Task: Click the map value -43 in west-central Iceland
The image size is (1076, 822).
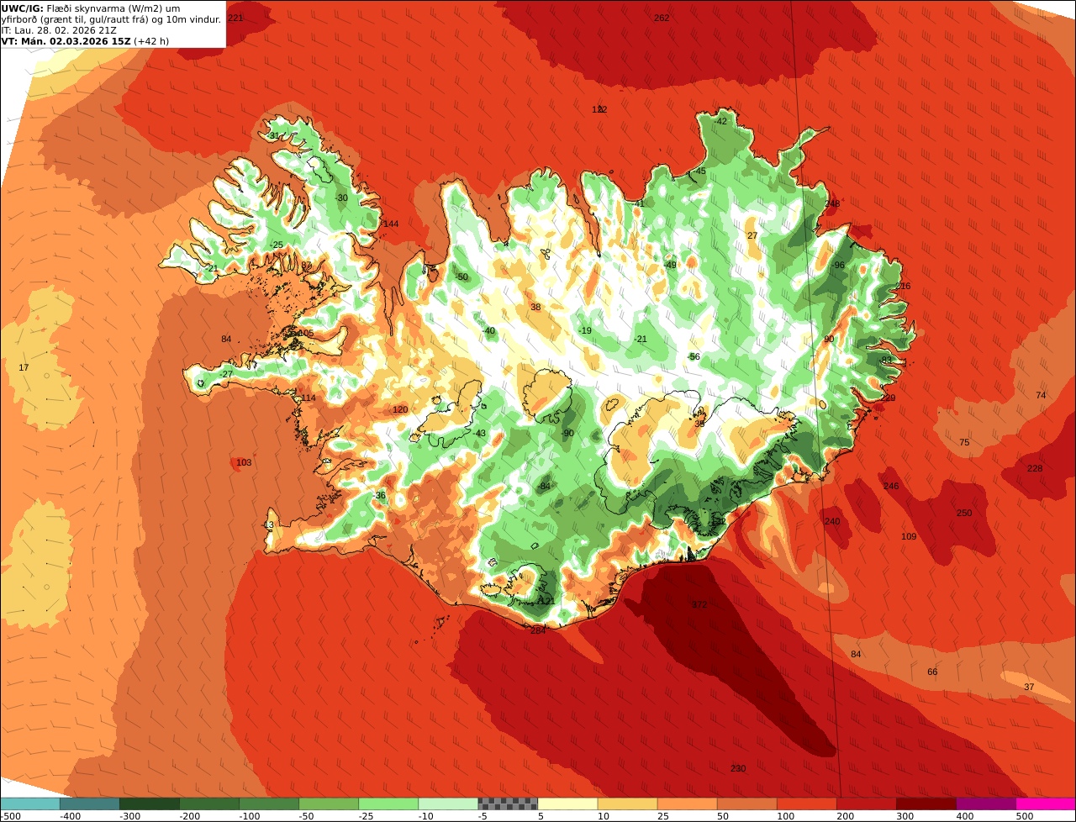Action: (x=479, y=434)
